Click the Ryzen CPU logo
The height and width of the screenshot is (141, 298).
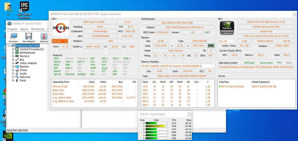[x=61, y=28]
